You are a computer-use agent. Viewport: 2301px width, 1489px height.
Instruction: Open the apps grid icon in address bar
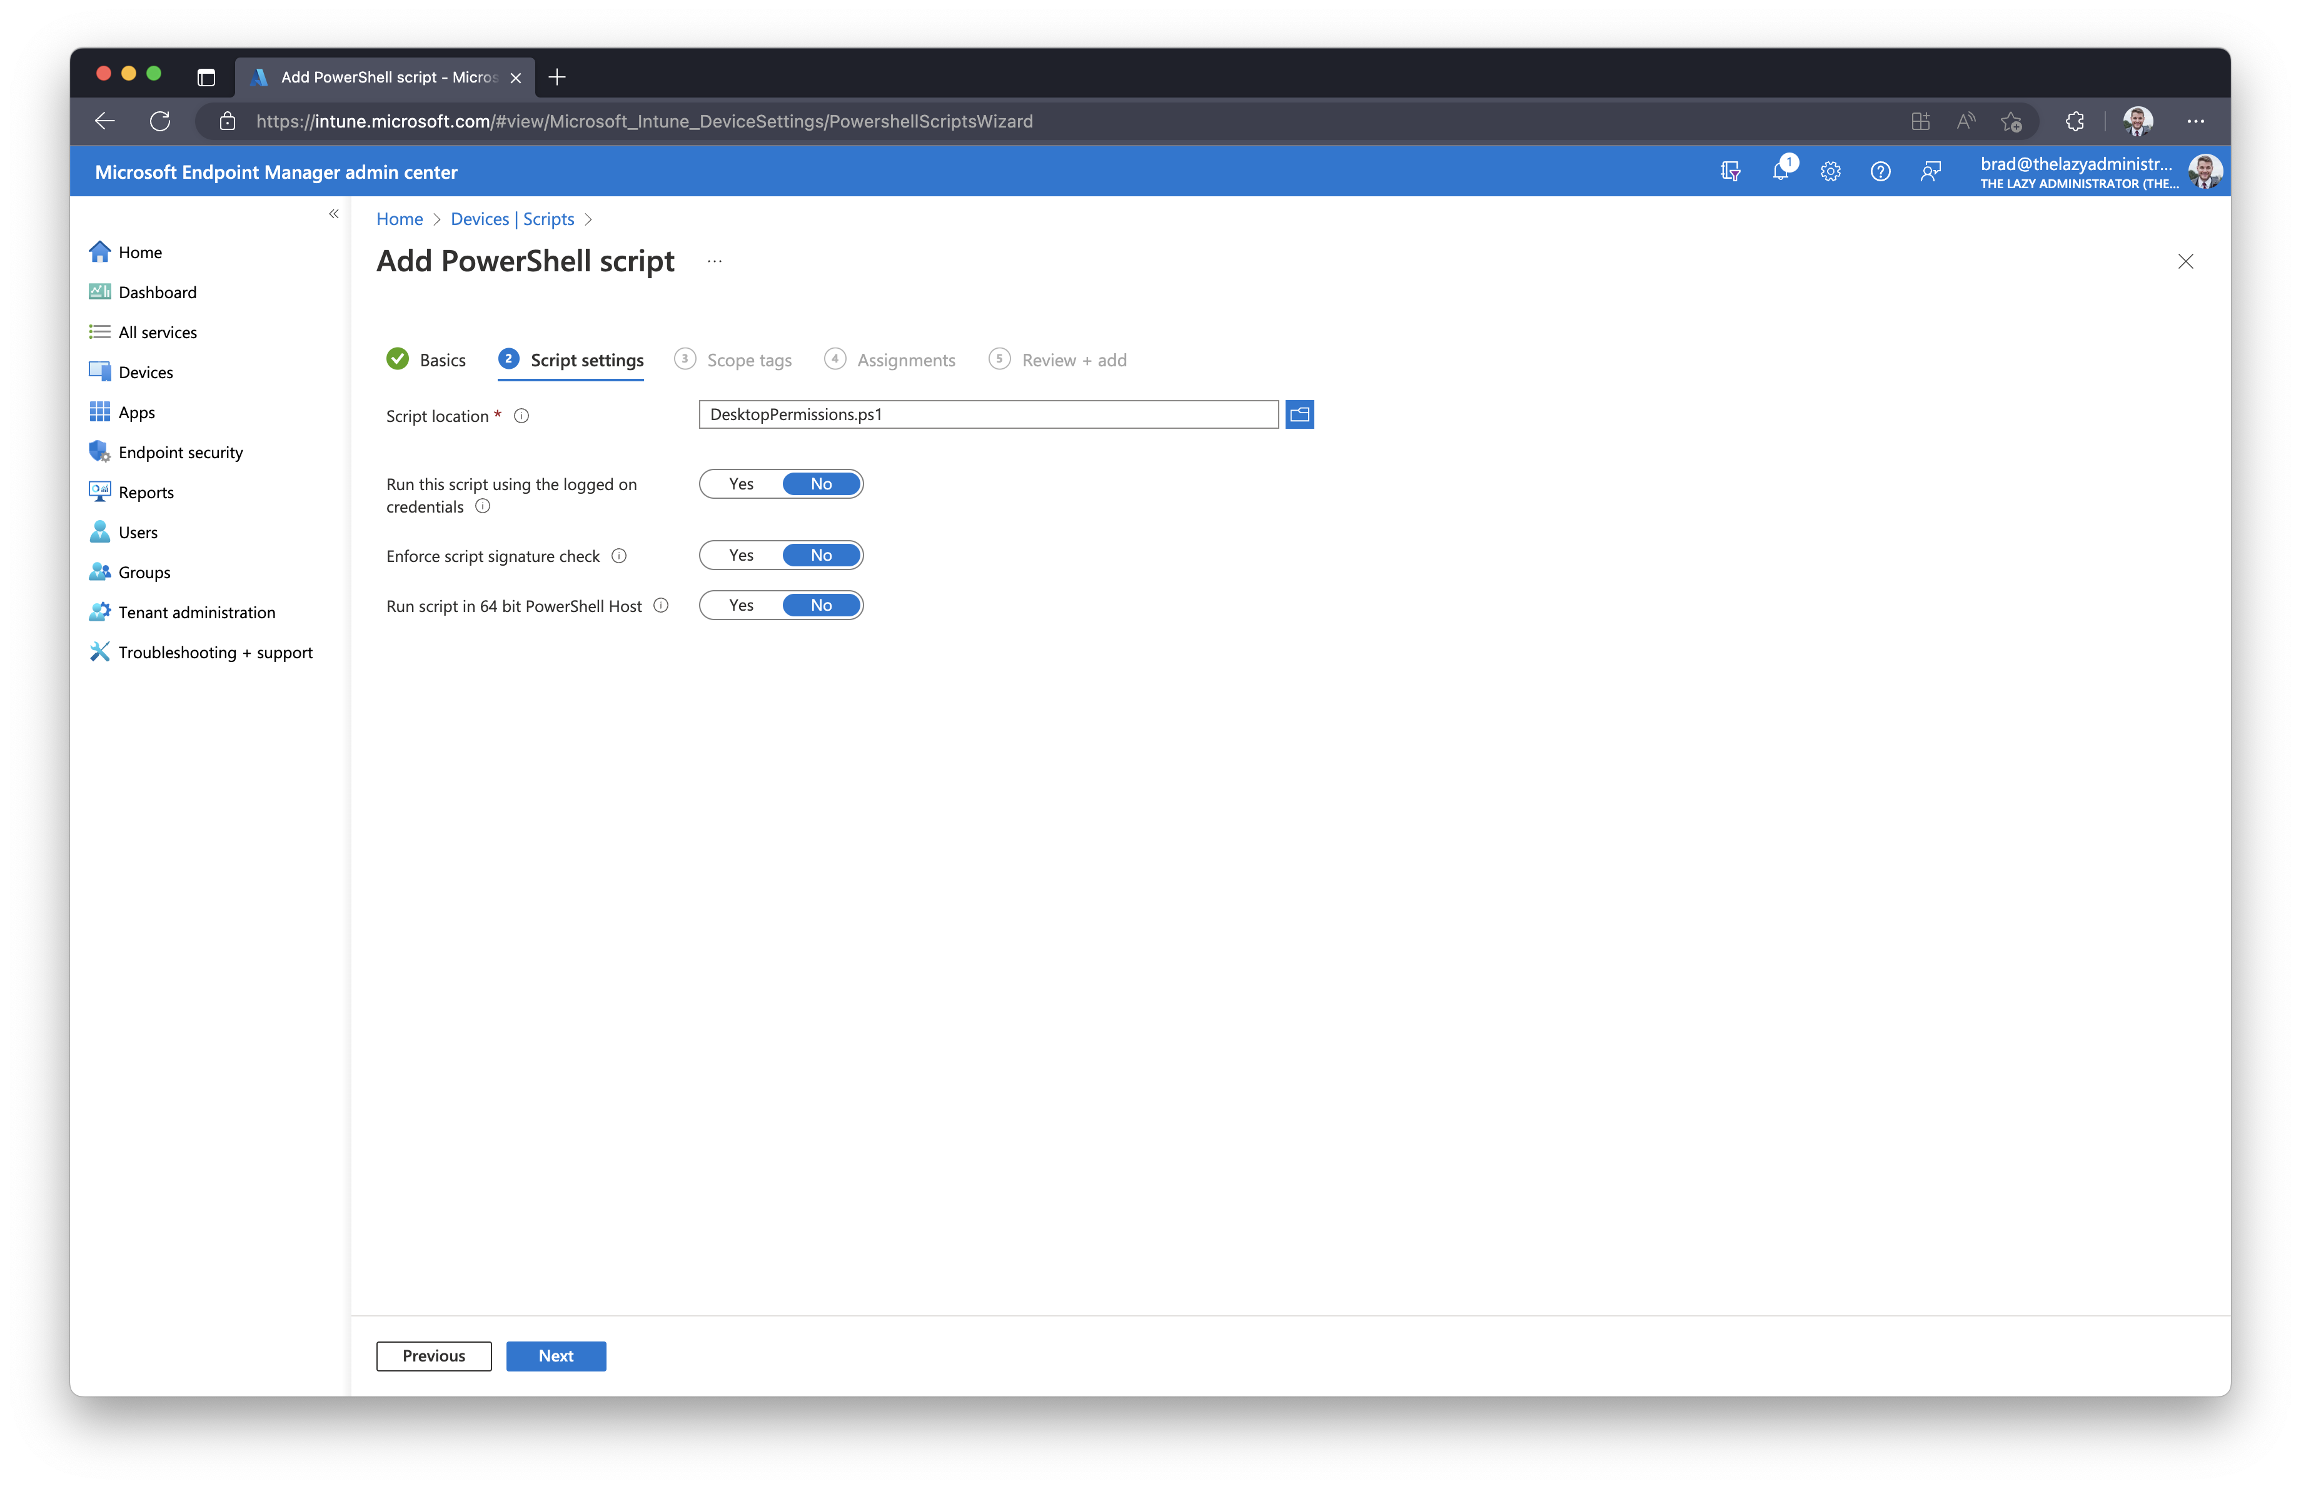(1920, 121)
